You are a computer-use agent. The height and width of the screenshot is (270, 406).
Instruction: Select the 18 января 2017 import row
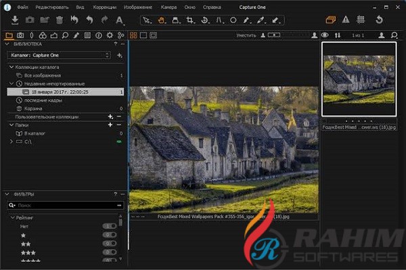pyautogui.click(x=65, y=92)
